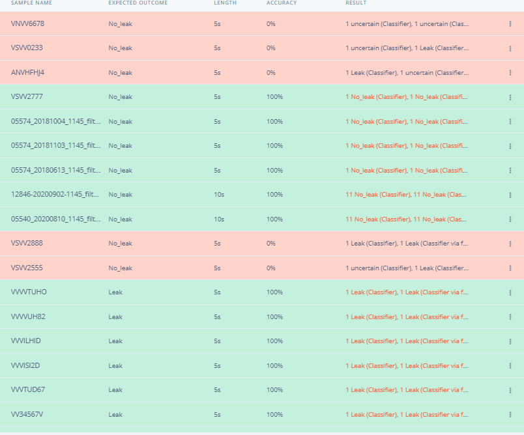
Task: Click the kebab menu for VSVV2777
Action: (x=510, y=97)
